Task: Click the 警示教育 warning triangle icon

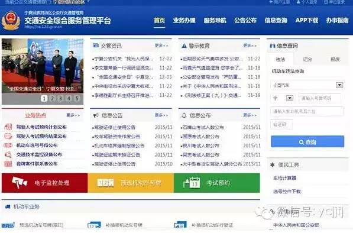Action: 184,46
